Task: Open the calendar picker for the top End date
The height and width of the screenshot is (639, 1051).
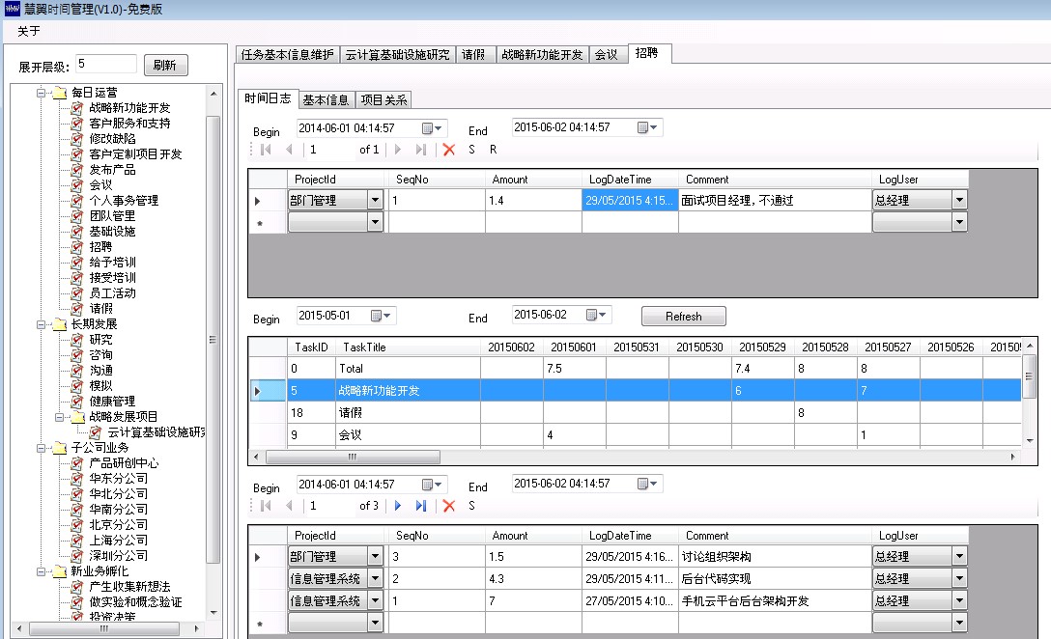Action: point(648,127)
